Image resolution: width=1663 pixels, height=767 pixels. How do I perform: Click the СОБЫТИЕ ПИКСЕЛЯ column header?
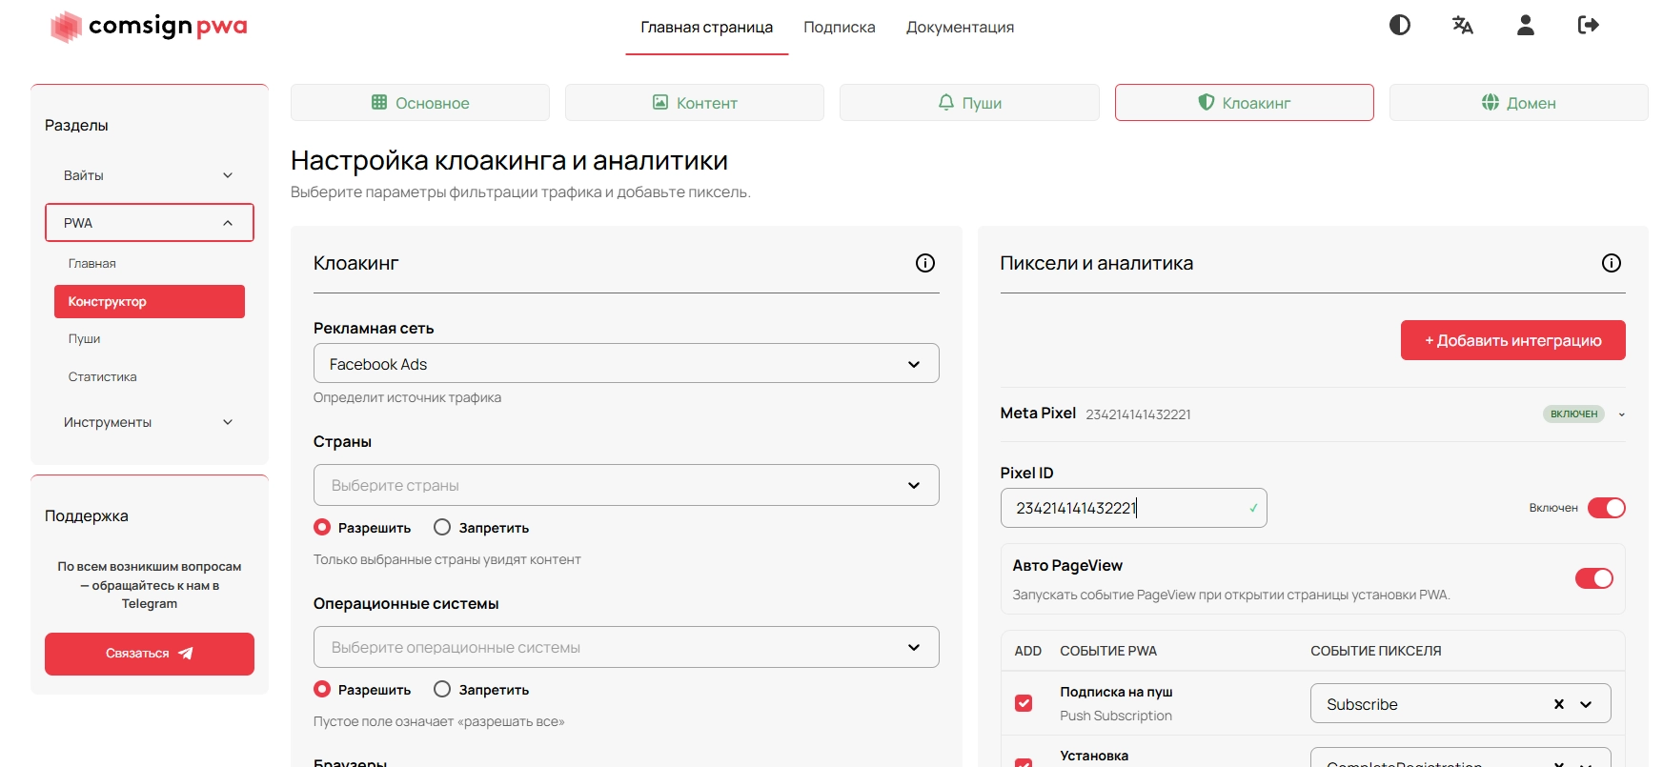(x=1376, y=651)
